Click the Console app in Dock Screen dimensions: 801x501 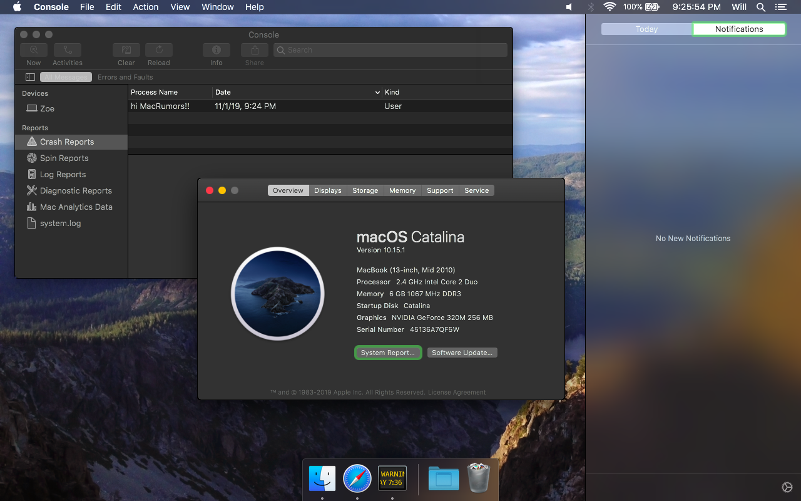(x=392, y=478)
